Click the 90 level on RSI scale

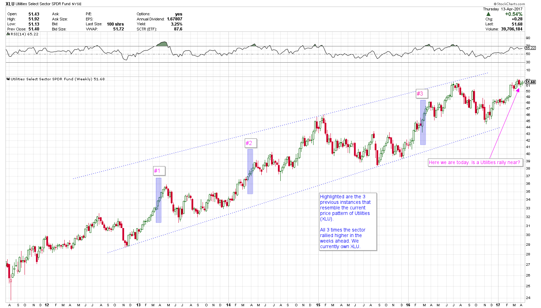pyautogui.click(x=528, y=38)
